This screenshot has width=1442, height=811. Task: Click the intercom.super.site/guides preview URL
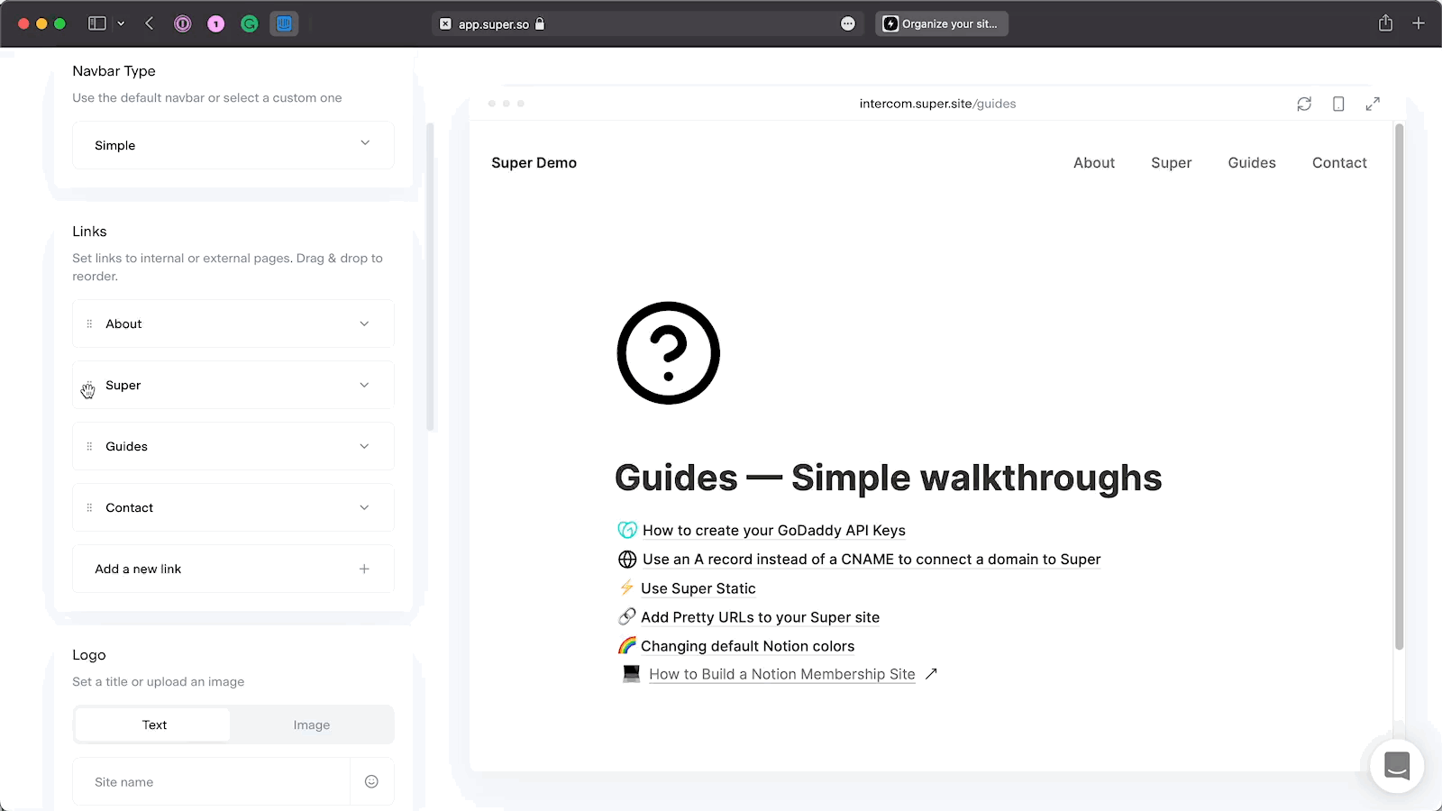(937, 104)
